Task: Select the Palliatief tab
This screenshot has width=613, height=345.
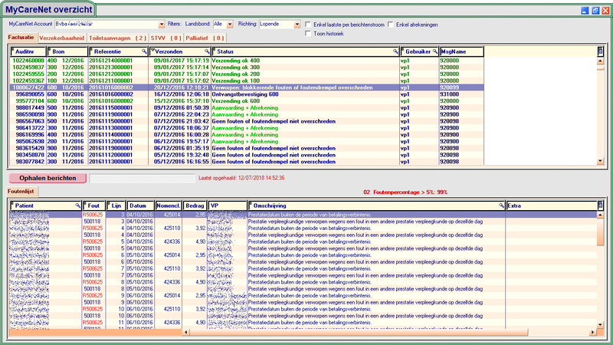Action: click(x=208, y=37)
